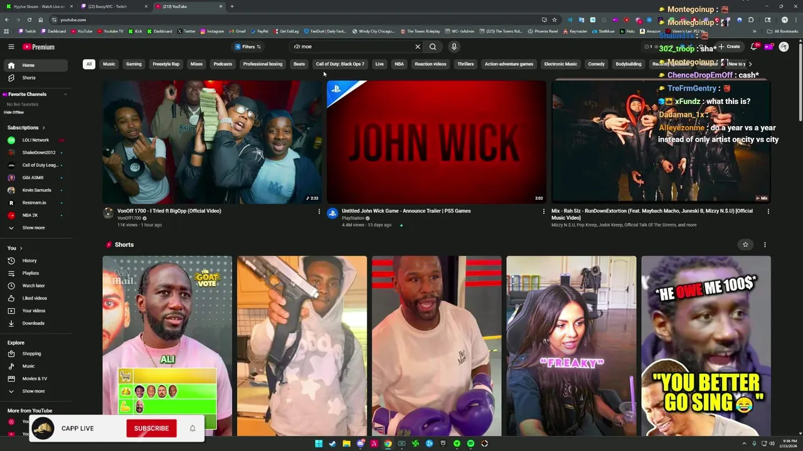Reload the page with the browser refresh icon
The height and width of the screenshot is (451, 803).
[x=29, y=19]
